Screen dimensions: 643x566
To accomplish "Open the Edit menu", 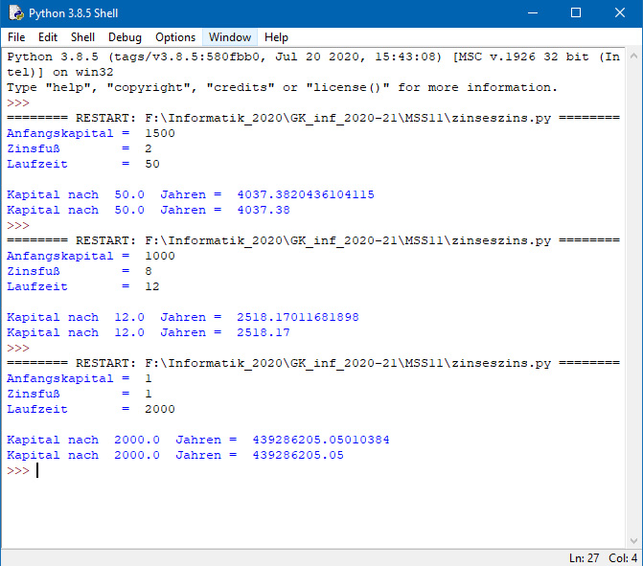I will coord(48,37).
